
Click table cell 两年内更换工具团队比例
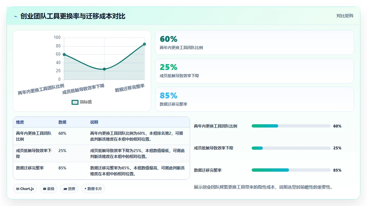pyautogui.click(x=34, y=136)
